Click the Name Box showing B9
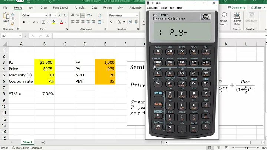This screenshot has height=150, width=267. [10, 36]
